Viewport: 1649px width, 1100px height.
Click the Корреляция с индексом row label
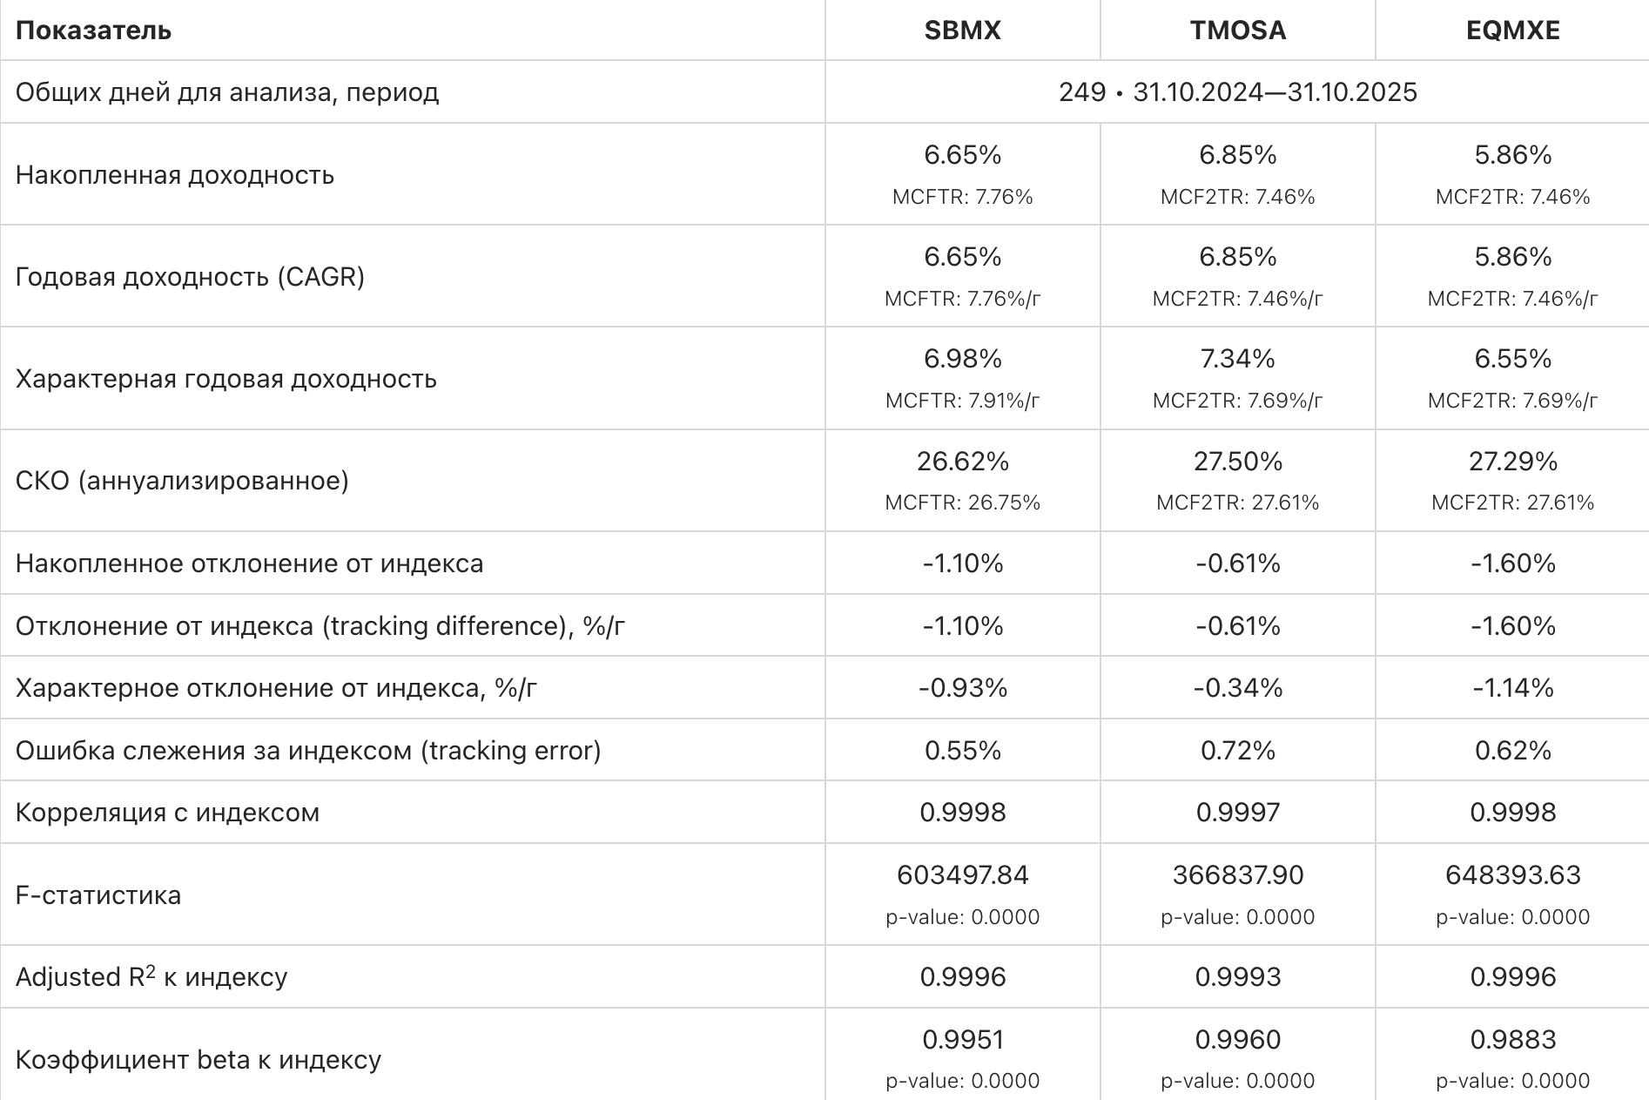tap(167, 813)
